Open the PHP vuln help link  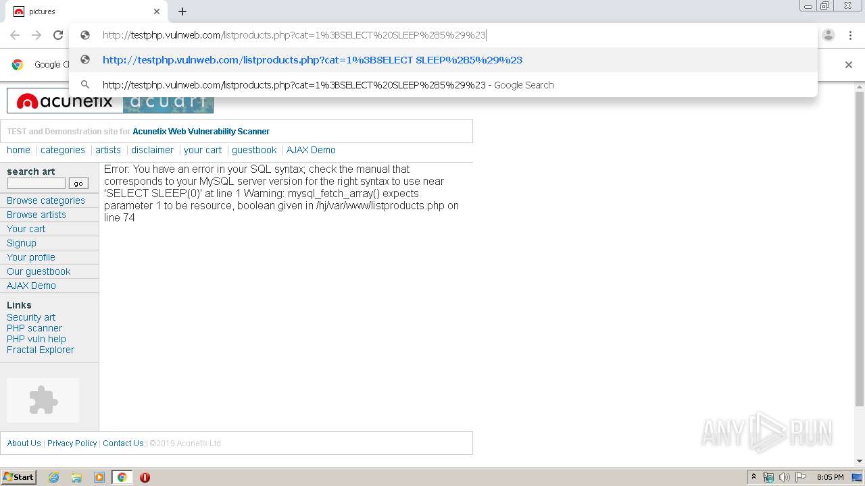[x=36, y=339]
